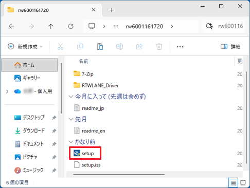Collapse the かなり前 group
Screen dimensions: 250x188
[x=70, y=142]
